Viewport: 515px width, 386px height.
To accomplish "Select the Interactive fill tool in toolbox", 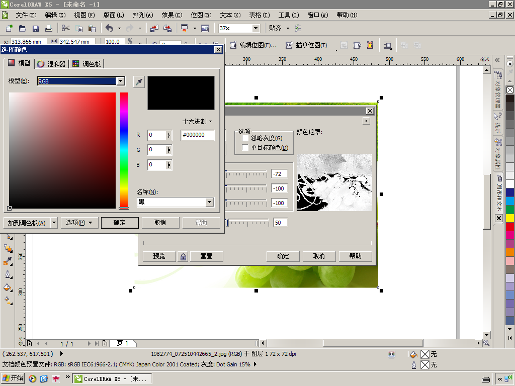I will click(8, 301).
